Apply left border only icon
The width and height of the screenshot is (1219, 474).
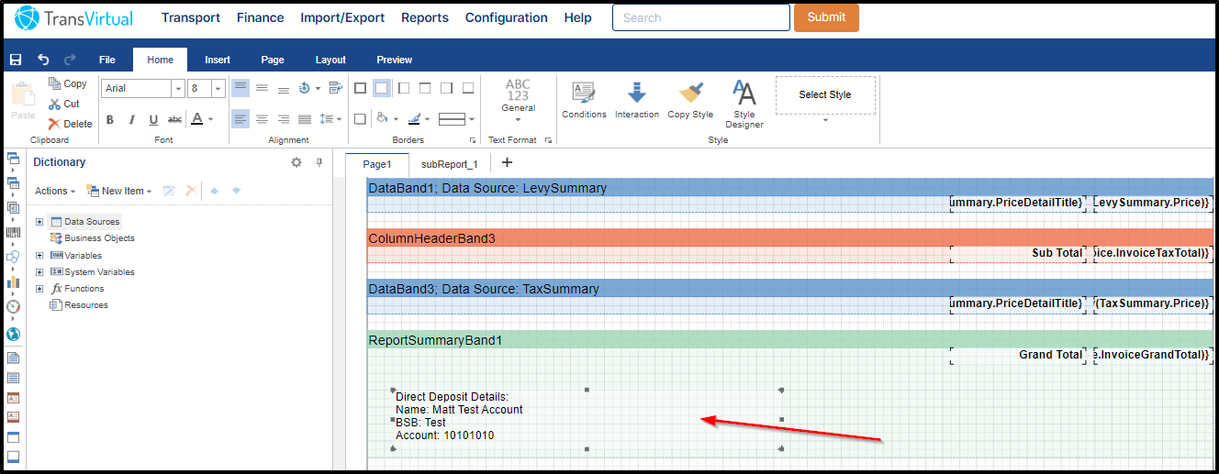click(403, 88)
